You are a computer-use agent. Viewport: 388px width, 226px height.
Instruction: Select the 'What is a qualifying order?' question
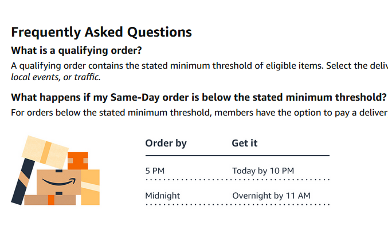[x=76, y=50]
